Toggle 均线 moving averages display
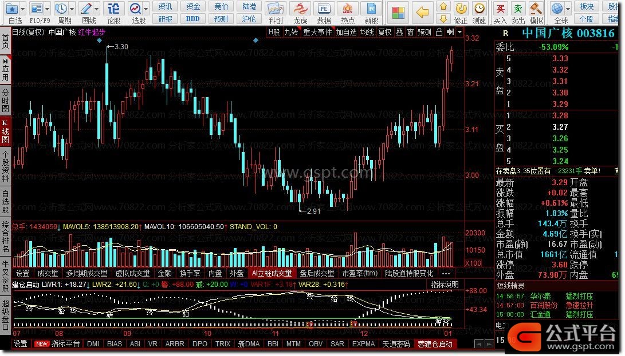This screenshot has width=625, height=356. click(367, 32)
